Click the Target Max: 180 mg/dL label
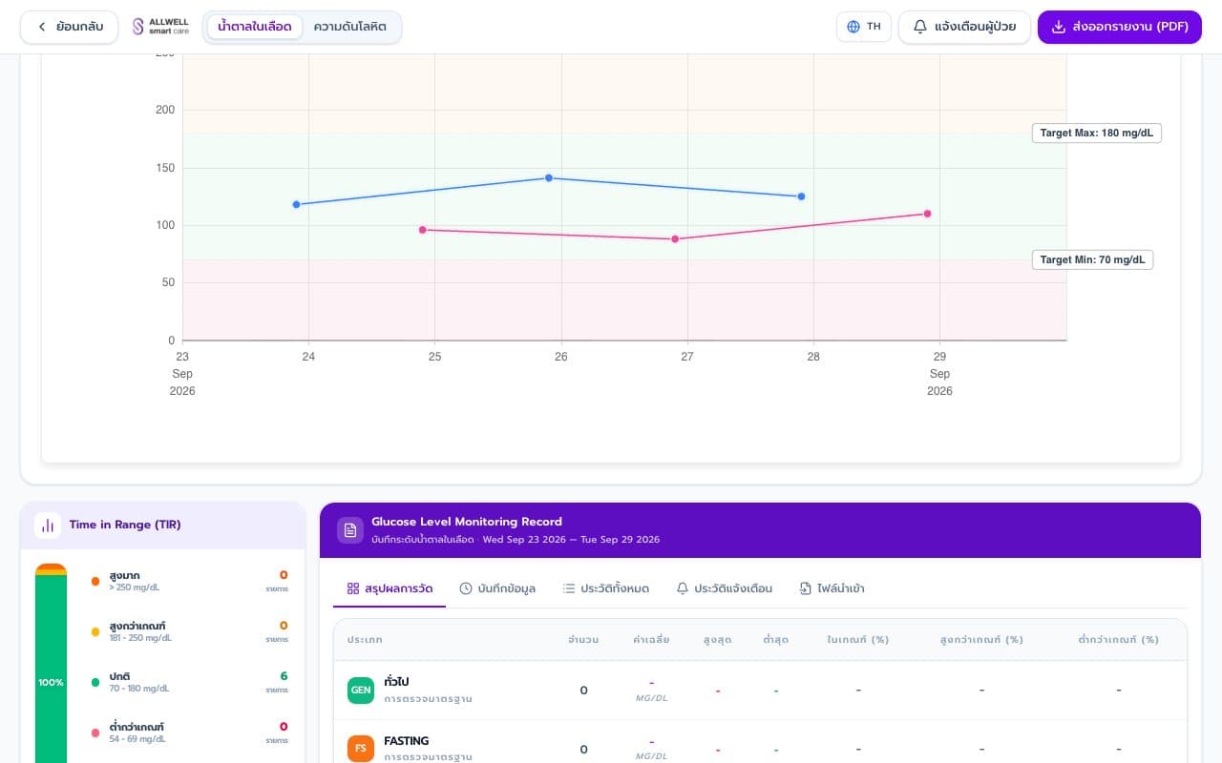The height and width of the screenshot is (763, 1222). (x=1097, y=133)
